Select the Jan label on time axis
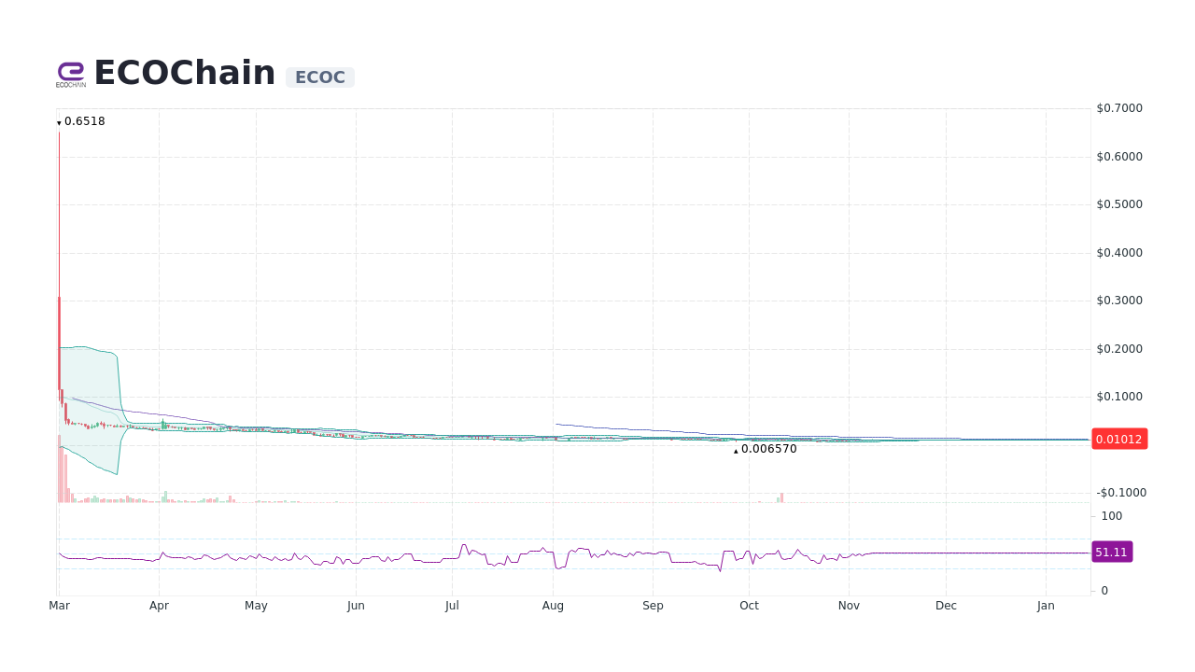This screenshot has height=672, width=1195. 1046,606
